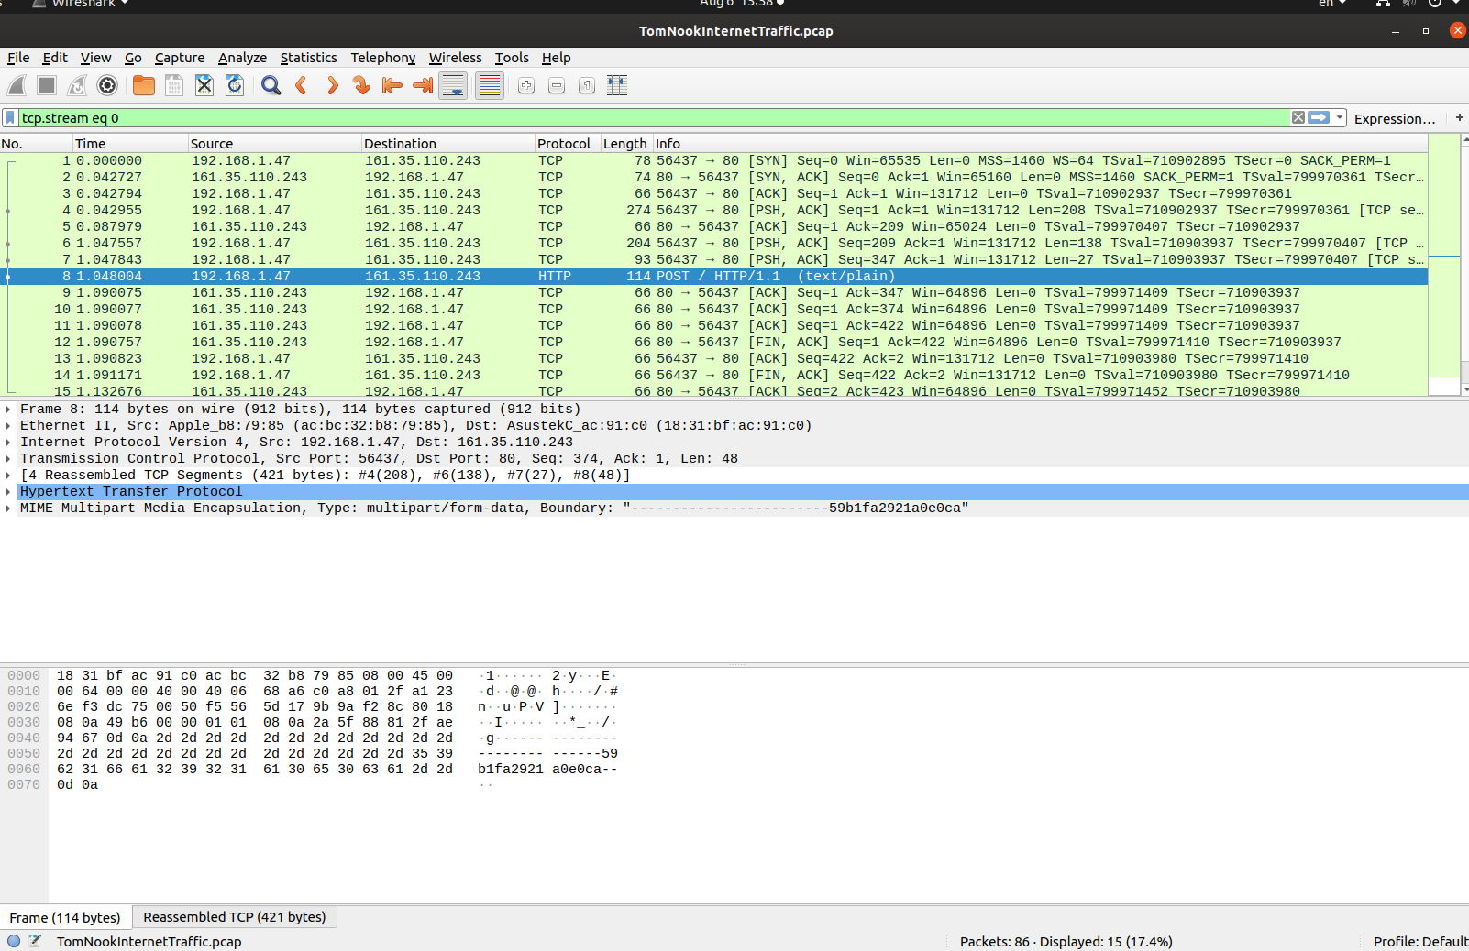Go to the first packet
The height and width of the screenshot is (951, 1469).
pos(392,85)
